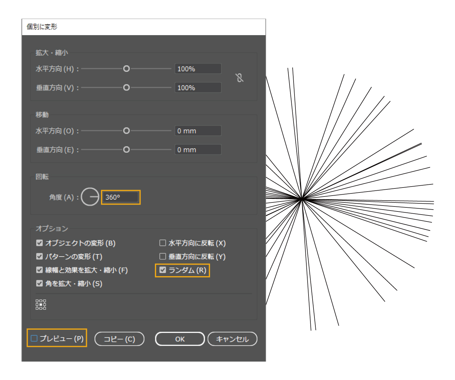
Task: Uncheck the ランダム (R) option
Action: pos(163,270)
